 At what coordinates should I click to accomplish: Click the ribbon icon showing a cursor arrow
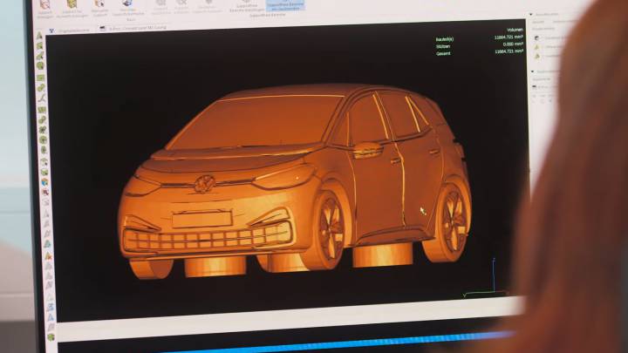99,4
